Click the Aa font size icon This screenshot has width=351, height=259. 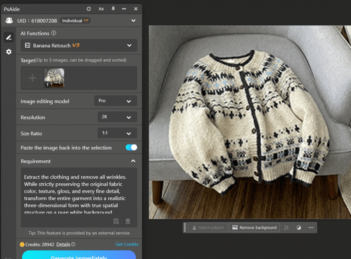101,9
